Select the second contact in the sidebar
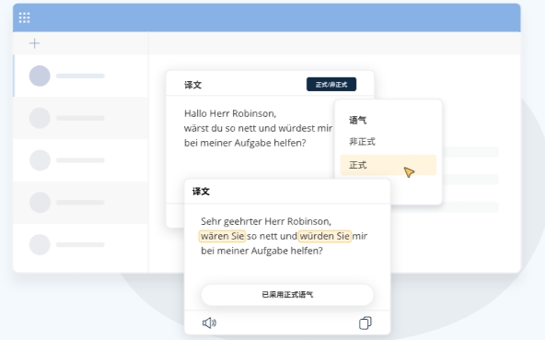Image resolution: width=545 pixels, height=340 pixels. tap(81, 118)
